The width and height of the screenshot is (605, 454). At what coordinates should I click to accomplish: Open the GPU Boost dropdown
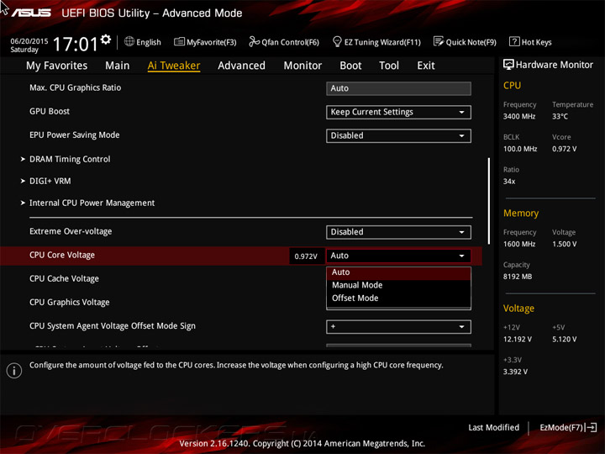point(398,113)
